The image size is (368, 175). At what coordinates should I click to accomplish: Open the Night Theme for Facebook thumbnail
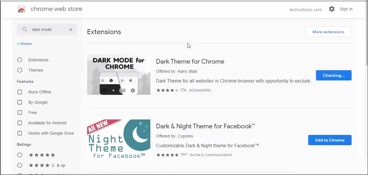119,139
